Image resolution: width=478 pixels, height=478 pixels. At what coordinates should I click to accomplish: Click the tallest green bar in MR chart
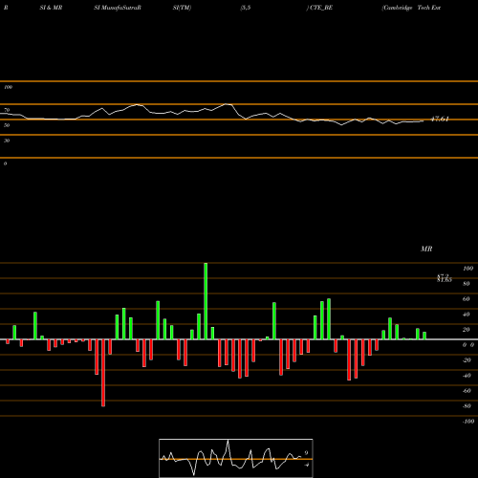[206, 301]
